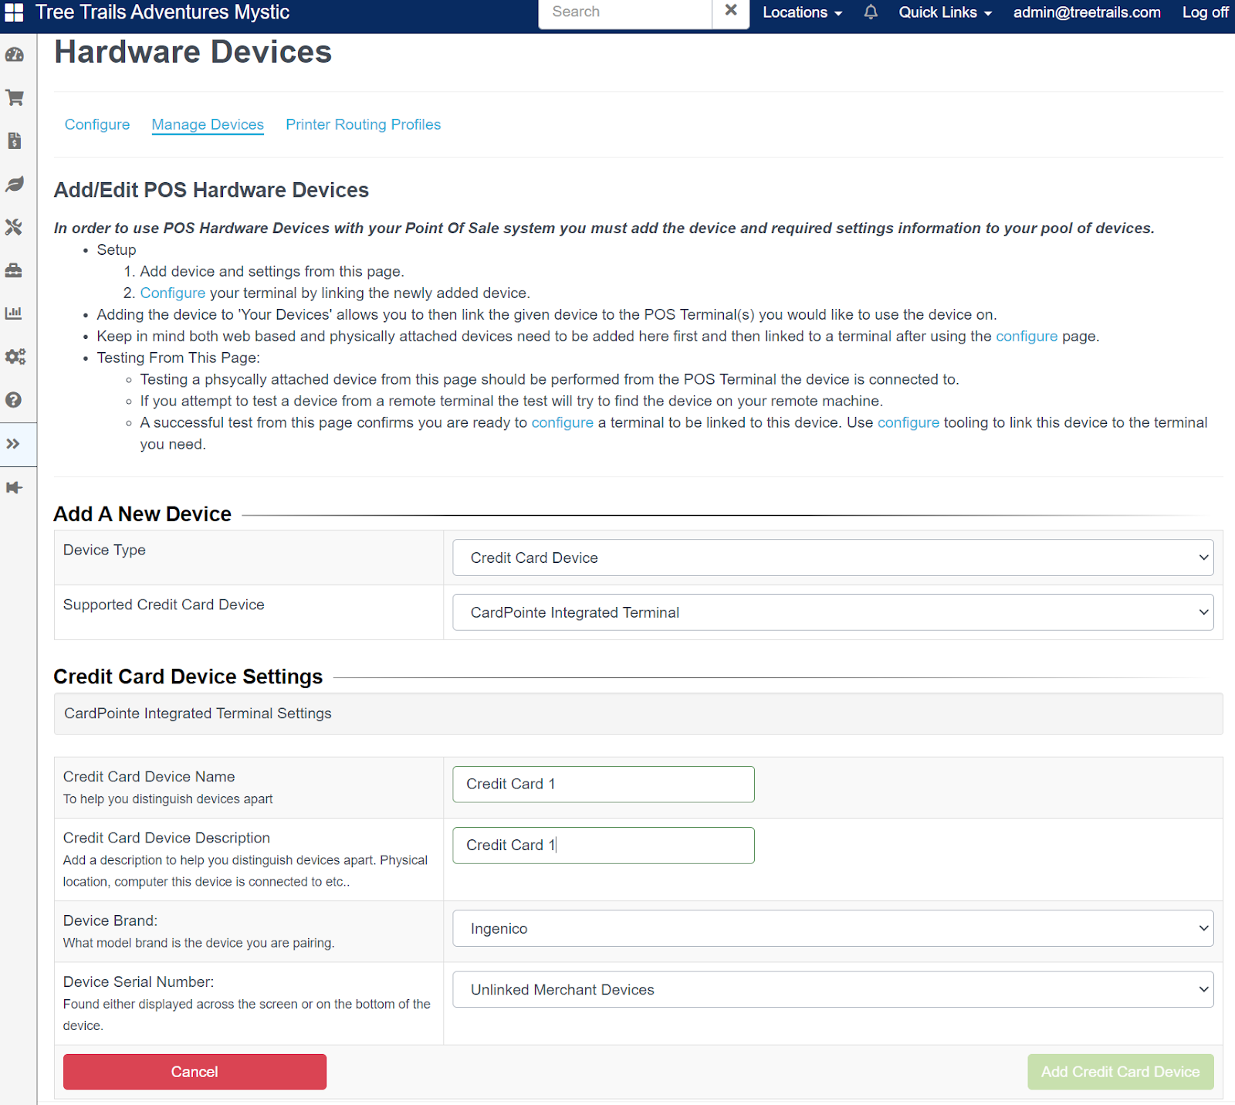
Task: Open the Device Type dropdown
Action: (x=833, y=558)
